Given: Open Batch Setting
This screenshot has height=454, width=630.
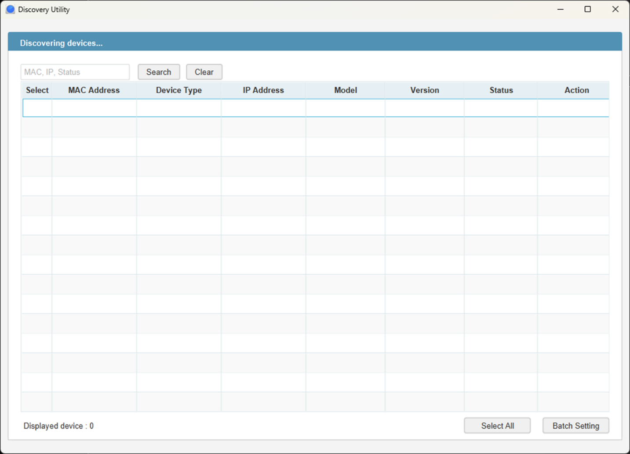Looking at the screenshot, I should pyautogui.click(x=575, y=425).
